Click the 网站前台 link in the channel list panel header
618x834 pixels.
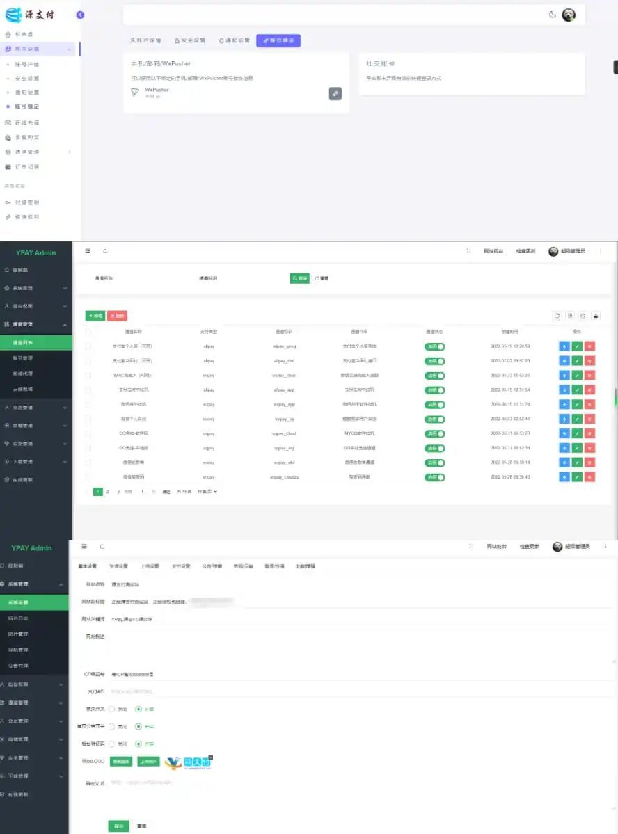point(493,251)
